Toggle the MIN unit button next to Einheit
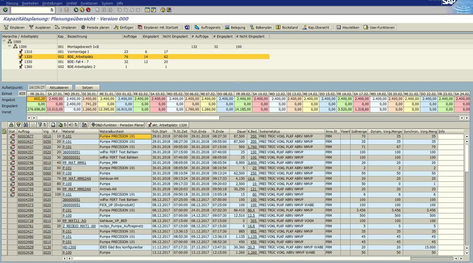This screenshot has width=473, height=263. click(22, 93)
